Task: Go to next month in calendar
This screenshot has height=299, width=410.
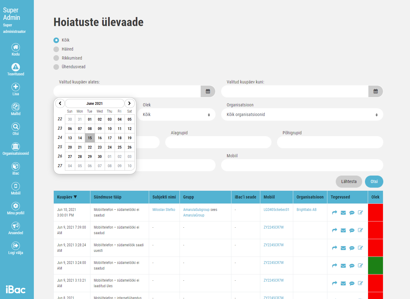Action: click(130, 104)
